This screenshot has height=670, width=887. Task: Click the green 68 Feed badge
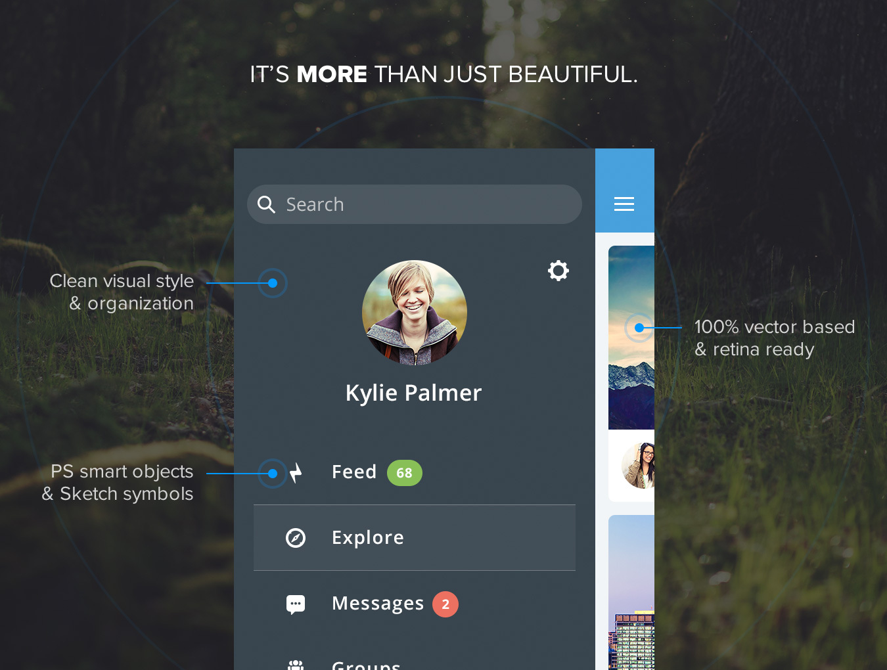pos(405,473)
